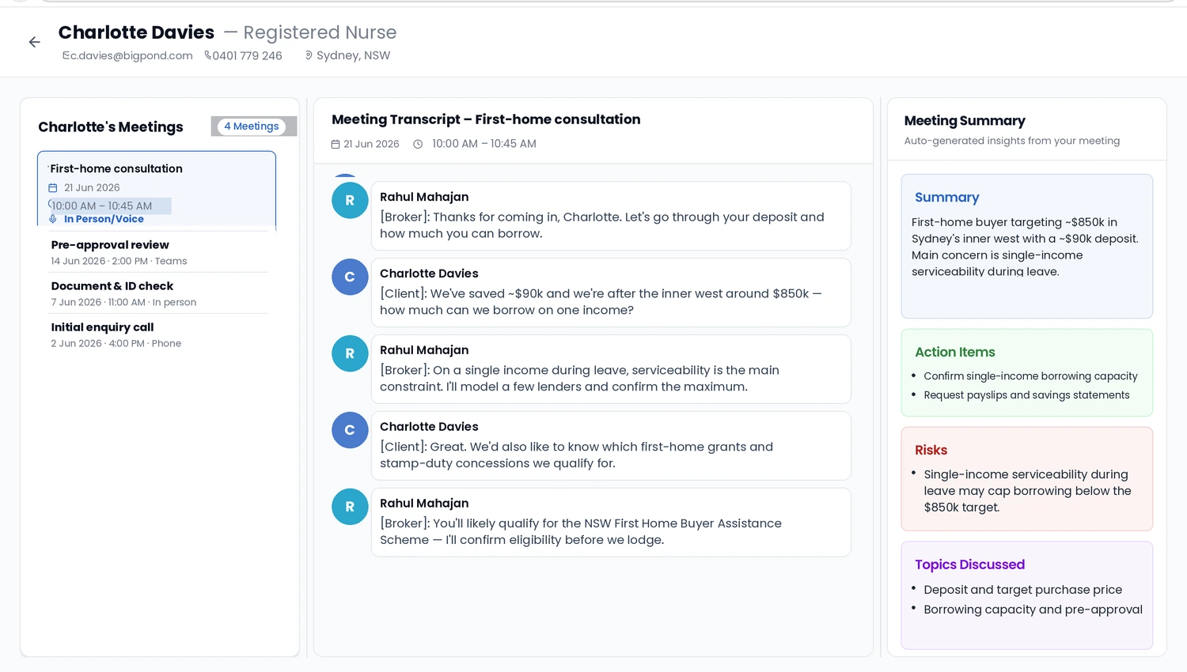Click the location pin icon near Sydney, NSW

309,55
